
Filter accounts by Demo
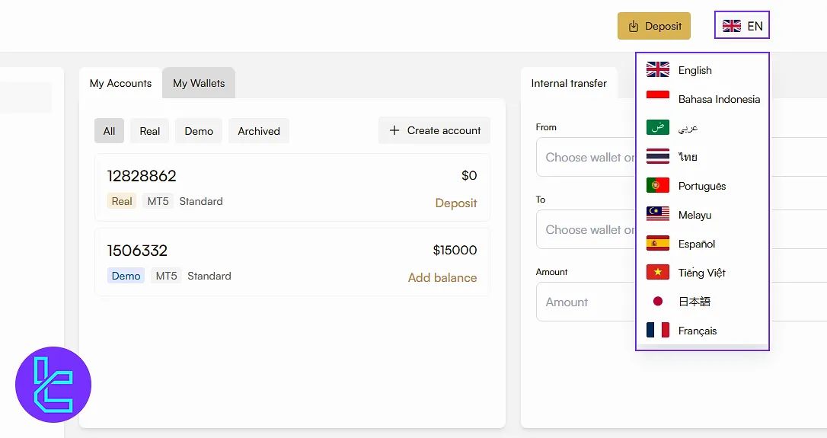pos(199,131)
